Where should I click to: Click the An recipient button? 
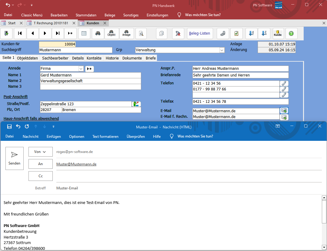pos(40,164)
